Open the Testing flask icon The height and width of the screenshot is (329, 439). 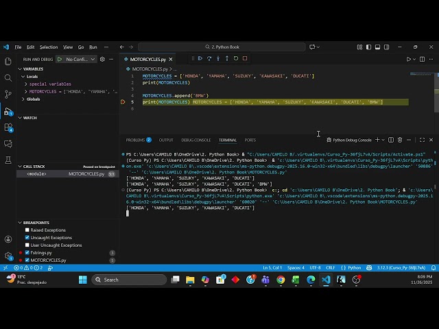click(x=8, y=160)
